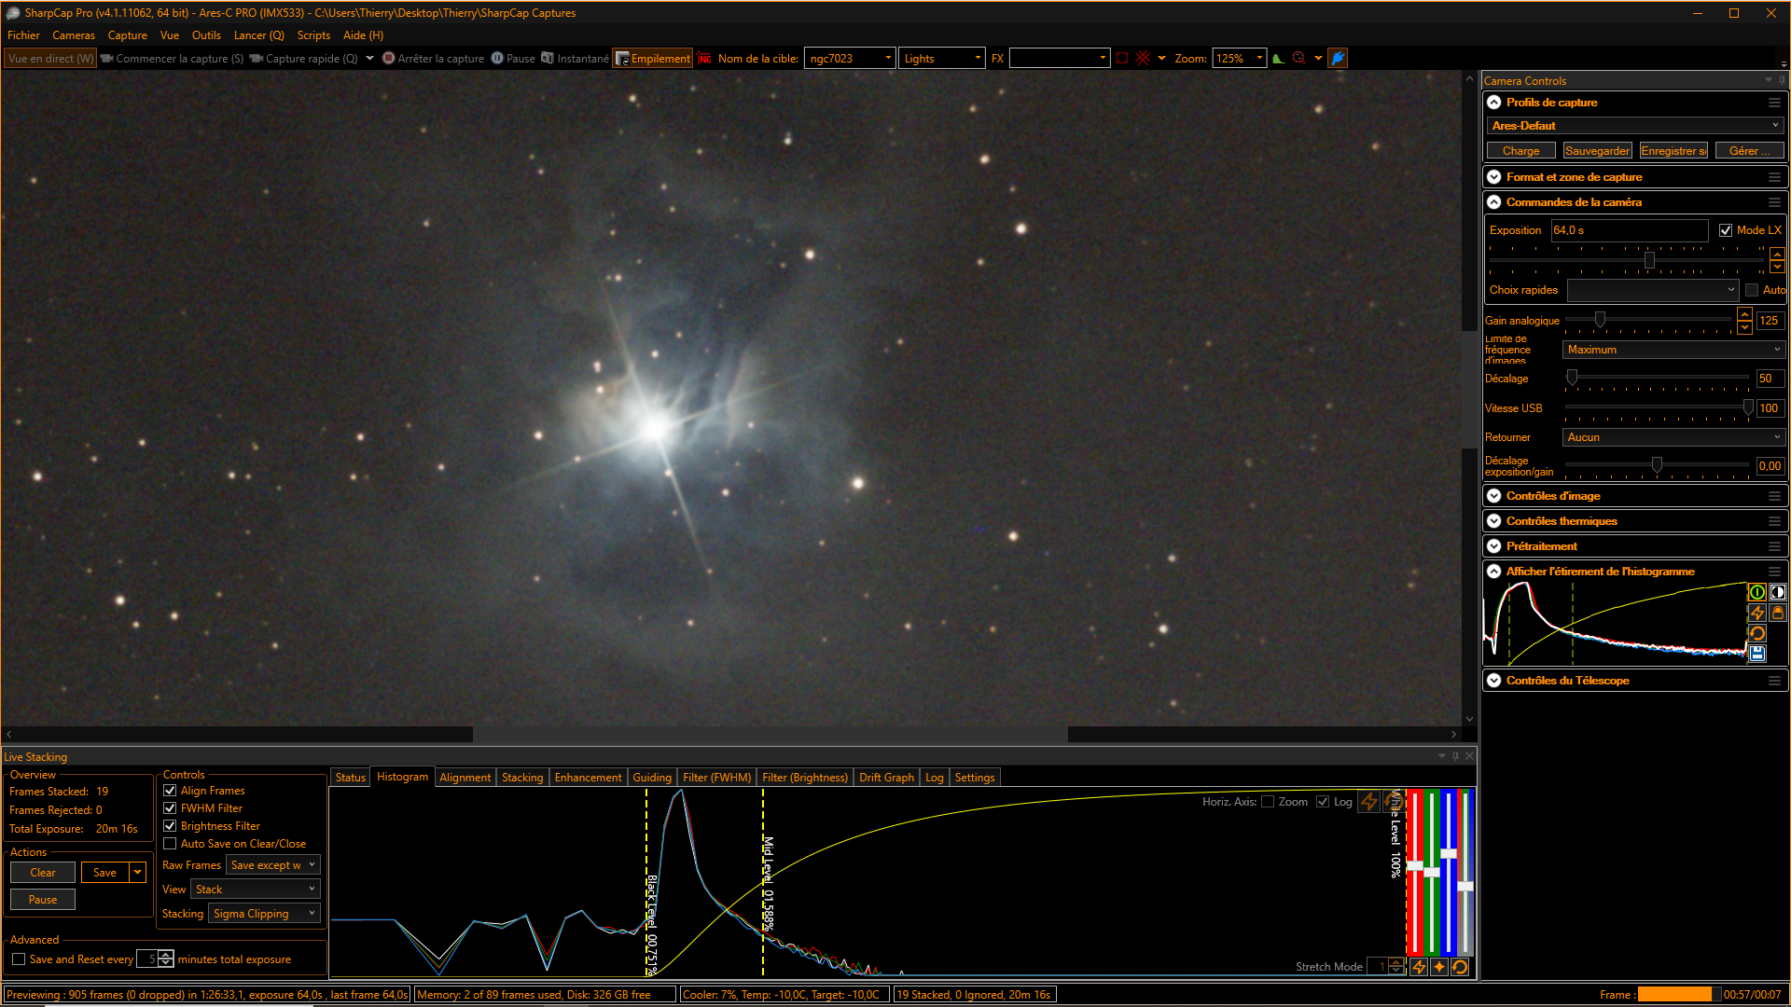
Task: Enable the Auto exposure checkbox
Action: point(1752,290)
